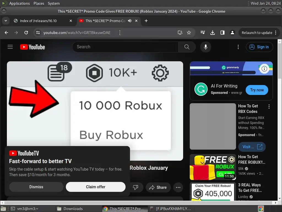Open AI For Writing sponsored ad title
Viewport: 282px width, 212px height.
pos(224,86)
